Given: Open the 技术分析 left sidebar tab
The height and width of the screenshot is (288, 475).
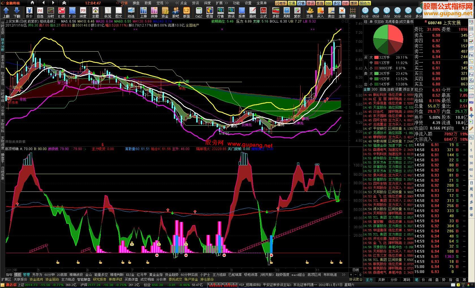Looking at the screenshot, I should click(x=3, y=45).
